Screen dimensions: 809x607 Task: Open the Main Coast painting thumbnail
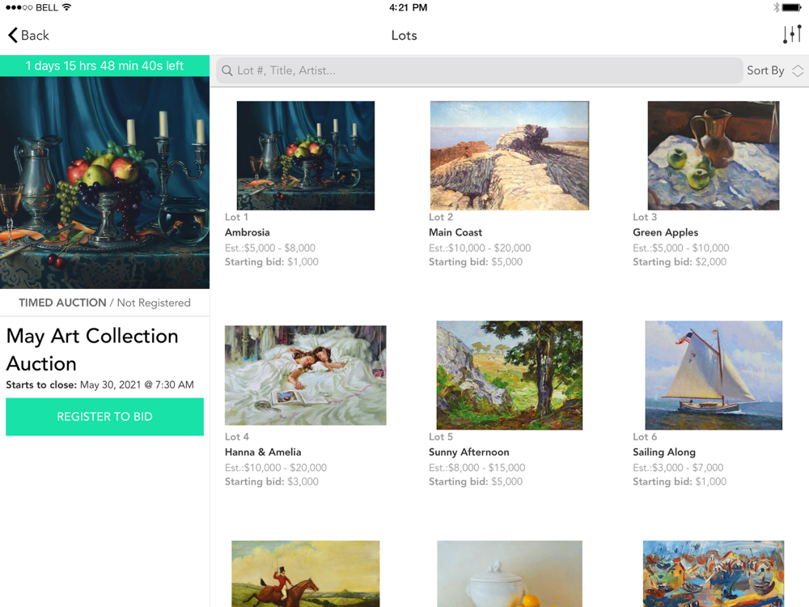(x=509, y=155)
